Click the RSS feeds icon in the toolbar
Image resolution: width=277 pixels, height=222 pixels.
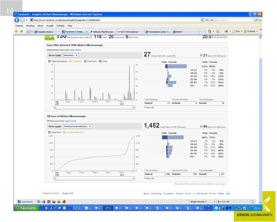click(x=218, y=31)
